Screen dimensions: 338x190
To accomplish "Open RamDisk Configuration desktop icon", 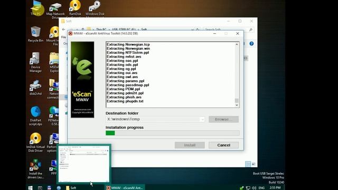I will [75, 9].
